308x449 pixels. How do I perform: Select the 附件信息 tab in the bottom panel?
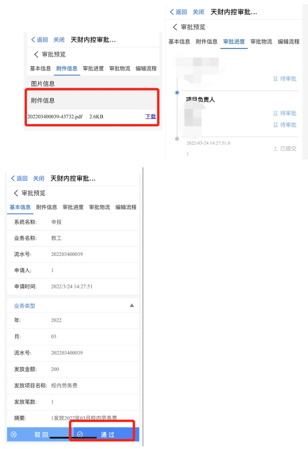point(46,207)
